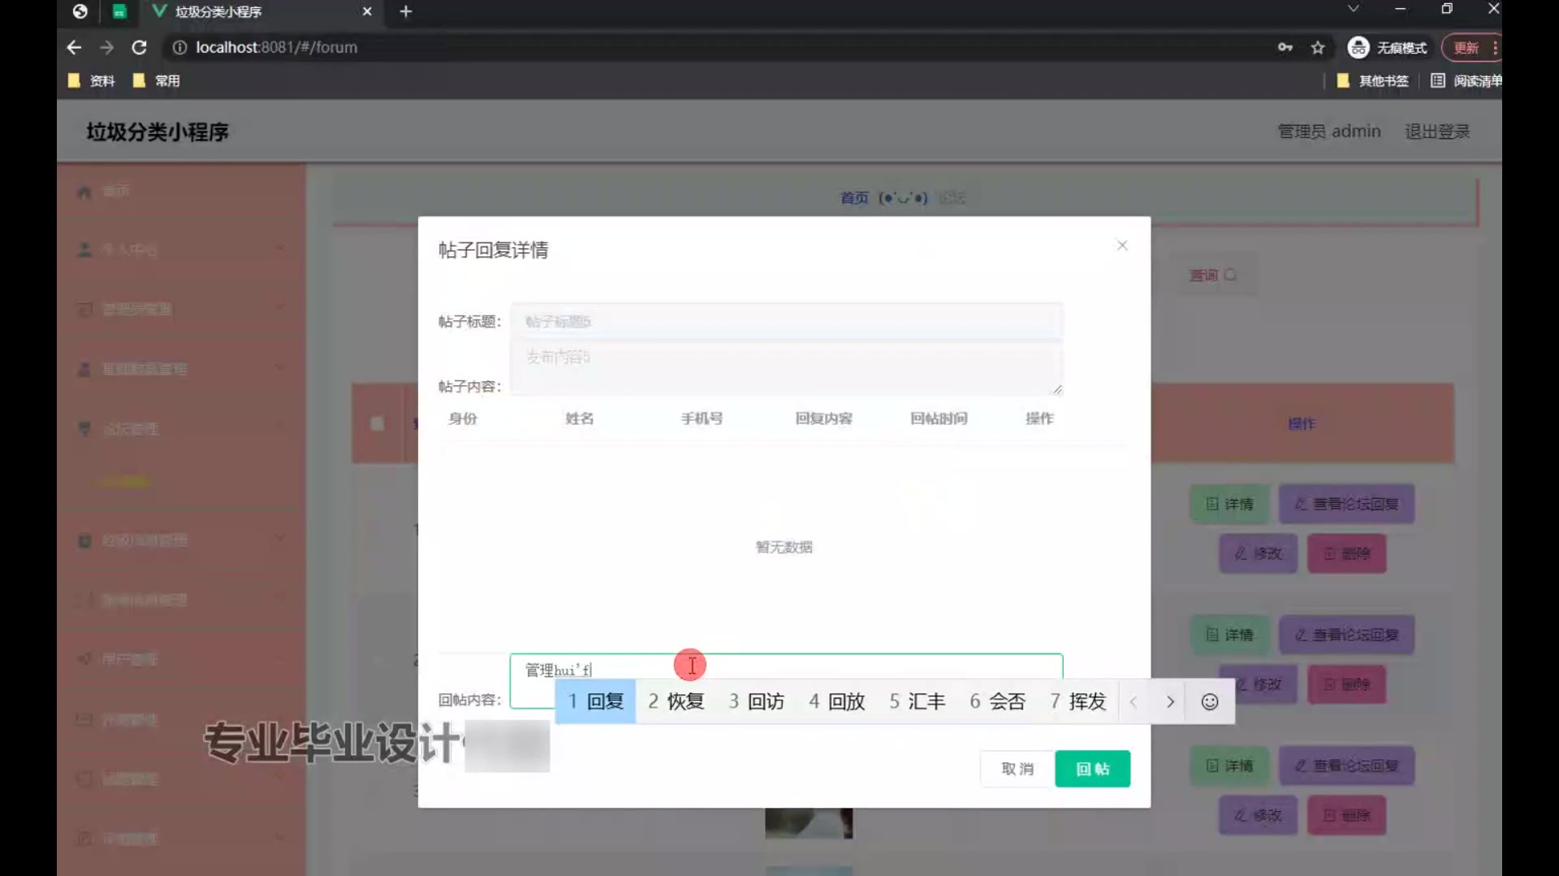Select IME candidate 2 恢复

[x=676, y=702]
